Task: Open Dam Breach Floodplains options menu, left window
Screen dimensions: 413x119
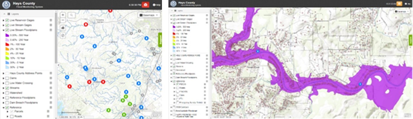Action: coord(51,102)
